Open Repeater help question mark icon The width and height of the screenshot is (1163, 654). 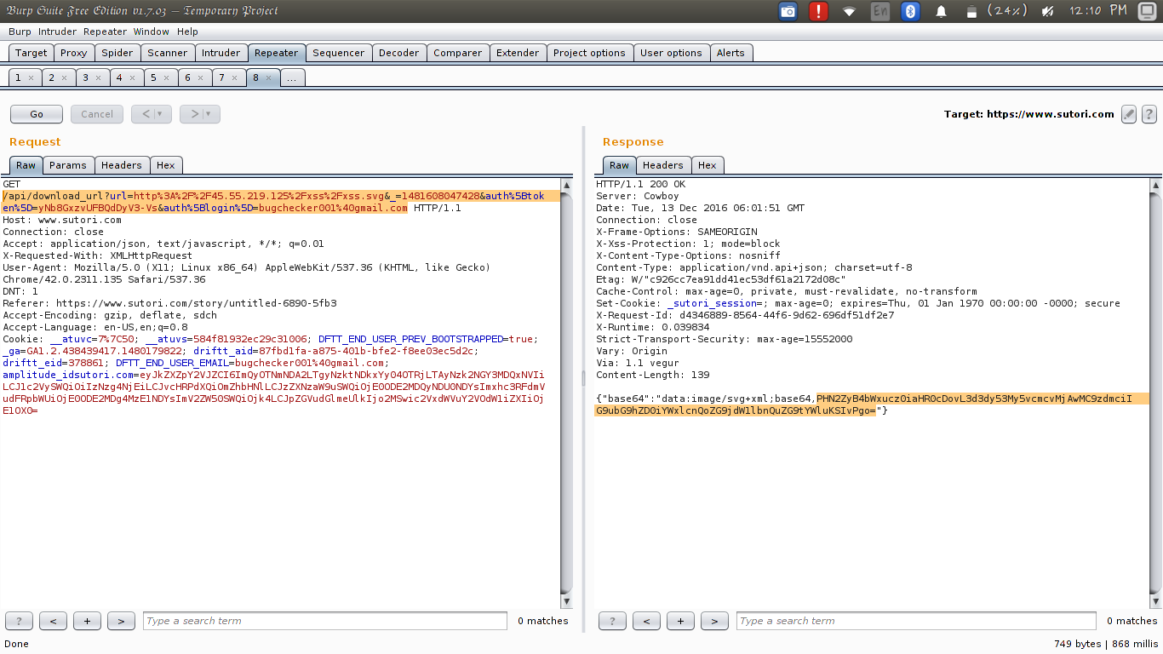click(x=1149, y=114)
